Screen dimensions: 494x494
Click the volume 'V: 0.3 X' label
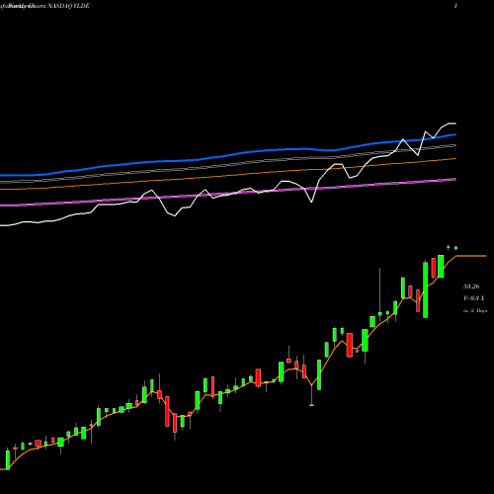point(474,298)
